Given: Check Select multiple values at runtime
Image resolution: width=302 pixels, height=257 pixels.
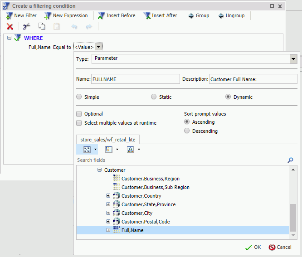Looking at the screenshot, I should pyautogui.click(x=79, y=123).
